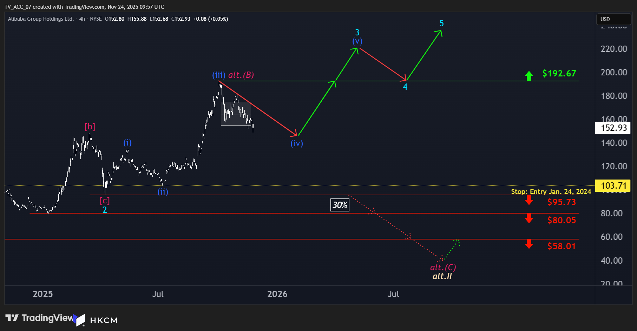Click the red down arrow beside $80.05

(x=529, y=218)
